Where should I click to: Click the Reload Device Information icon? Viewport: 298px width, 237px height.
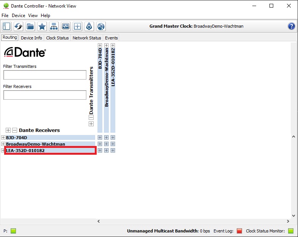click(x=18, y=27)
